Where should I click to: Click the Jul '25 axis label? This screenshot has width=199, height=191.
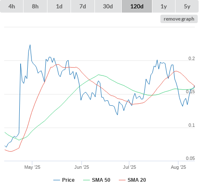tap(129, 167)
